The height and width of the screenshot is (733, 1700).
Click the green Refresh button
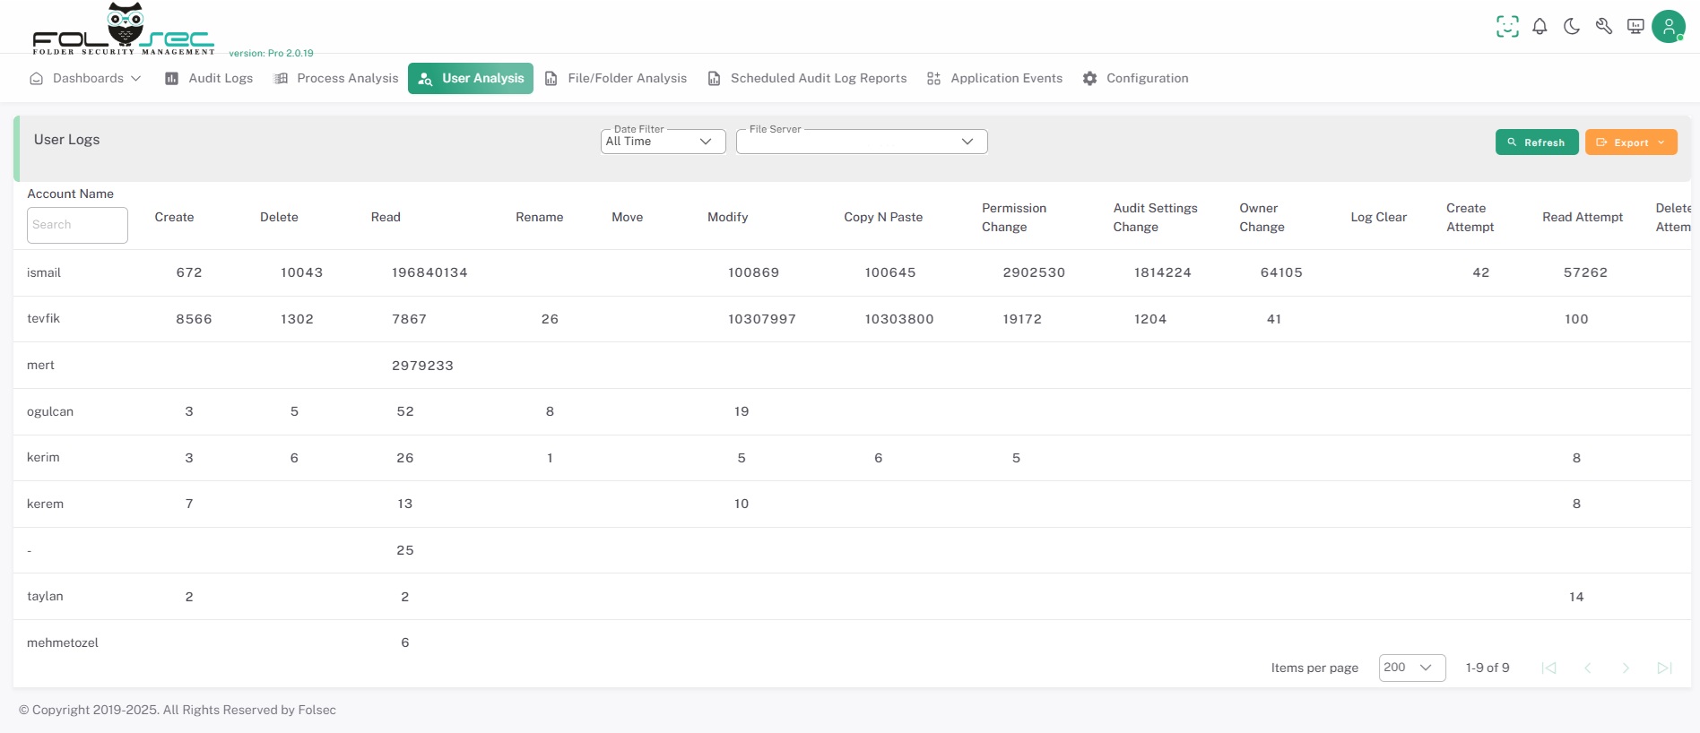[1536, 142]
